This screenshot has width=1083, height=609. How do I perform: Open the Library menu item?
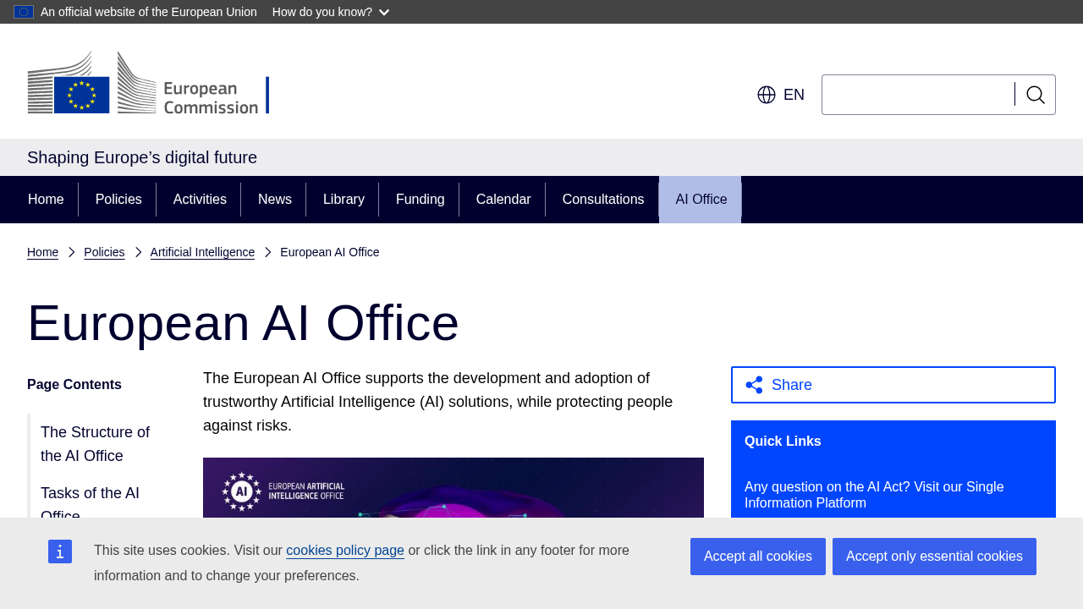coord(344,200)
